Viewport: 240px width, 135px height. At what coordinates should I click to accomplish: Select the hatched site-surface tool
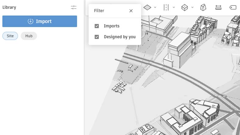[x=147, y=7]
